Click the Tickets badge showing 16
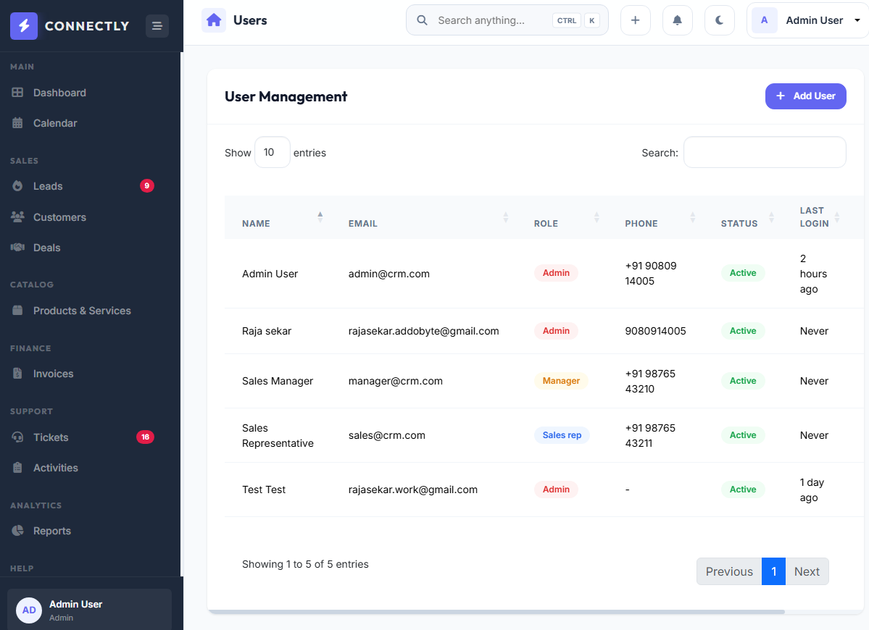869x630 pixels. (145, 437)
